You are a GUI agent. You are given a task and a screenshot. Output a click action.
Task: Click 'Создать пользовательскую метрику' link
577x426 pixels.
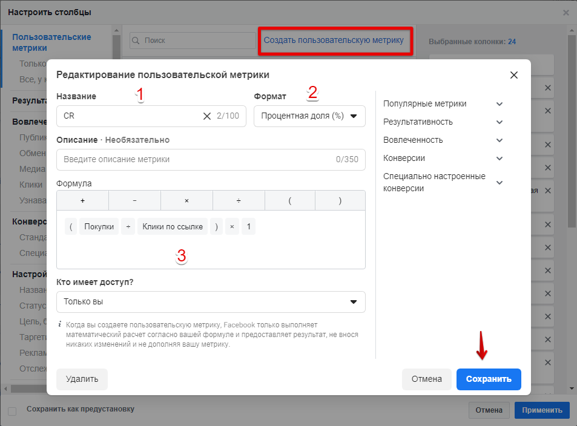(x=334, y=40)
